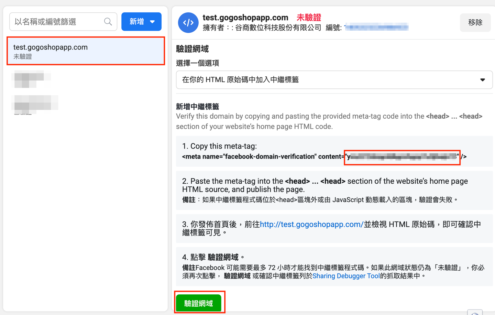Open the HTML 中繼標籤 verification method dropdown
Screen dimensions: 495x315
pos(334,80)
